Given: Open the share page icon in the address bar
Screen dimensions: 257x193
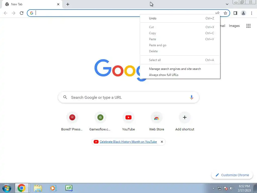Looking at the screenshot, I should 218,13.
